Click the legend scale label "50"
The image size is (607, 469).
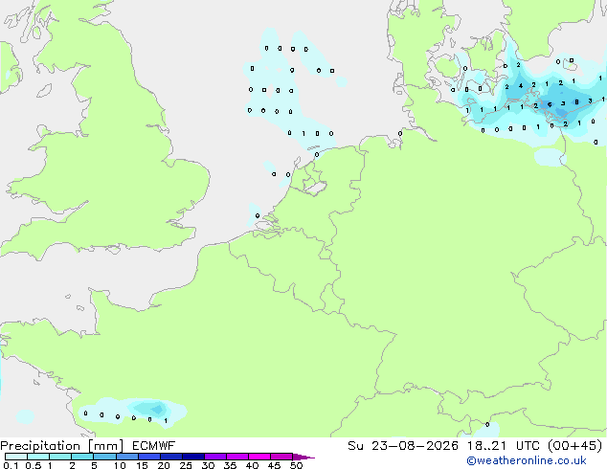click(296, 465)
